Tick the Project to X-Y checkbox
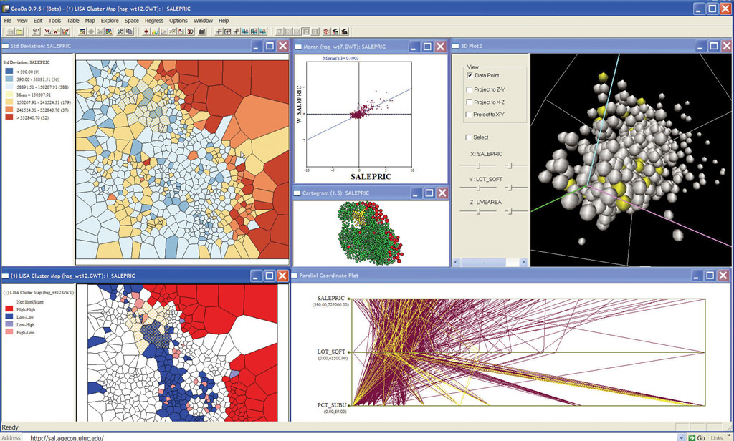The width and height of the screenshot is (734, 441). [469, 114]
